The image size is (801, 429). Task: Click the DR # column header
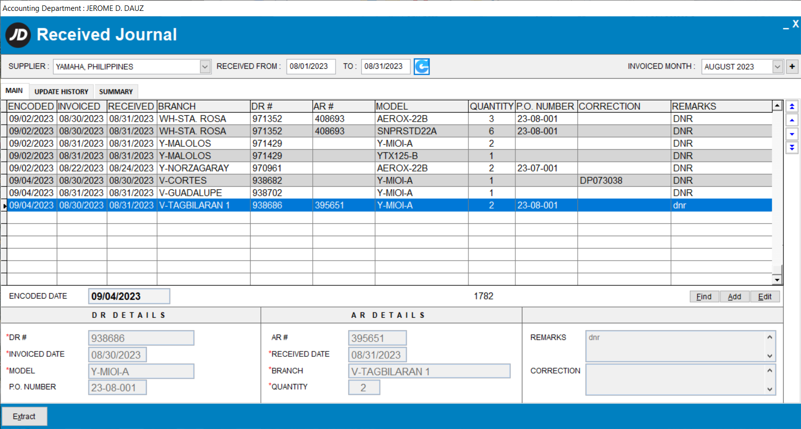(x=281, y=106)
